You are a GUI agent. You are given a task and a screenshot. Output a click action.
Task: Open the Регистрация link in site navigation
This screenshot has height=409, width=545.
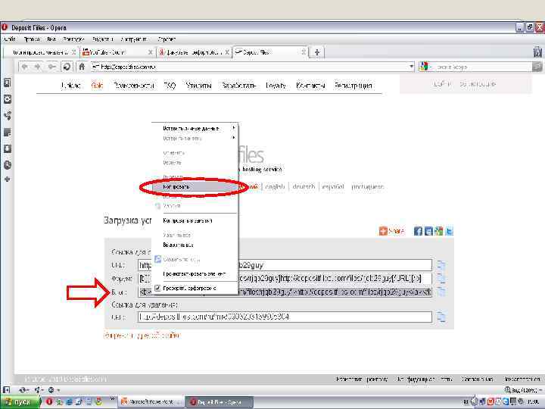[353, 85]
